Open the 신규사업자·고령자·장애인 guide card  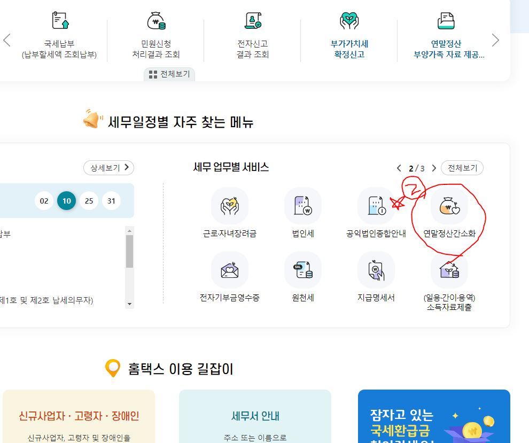pos(79,416)
